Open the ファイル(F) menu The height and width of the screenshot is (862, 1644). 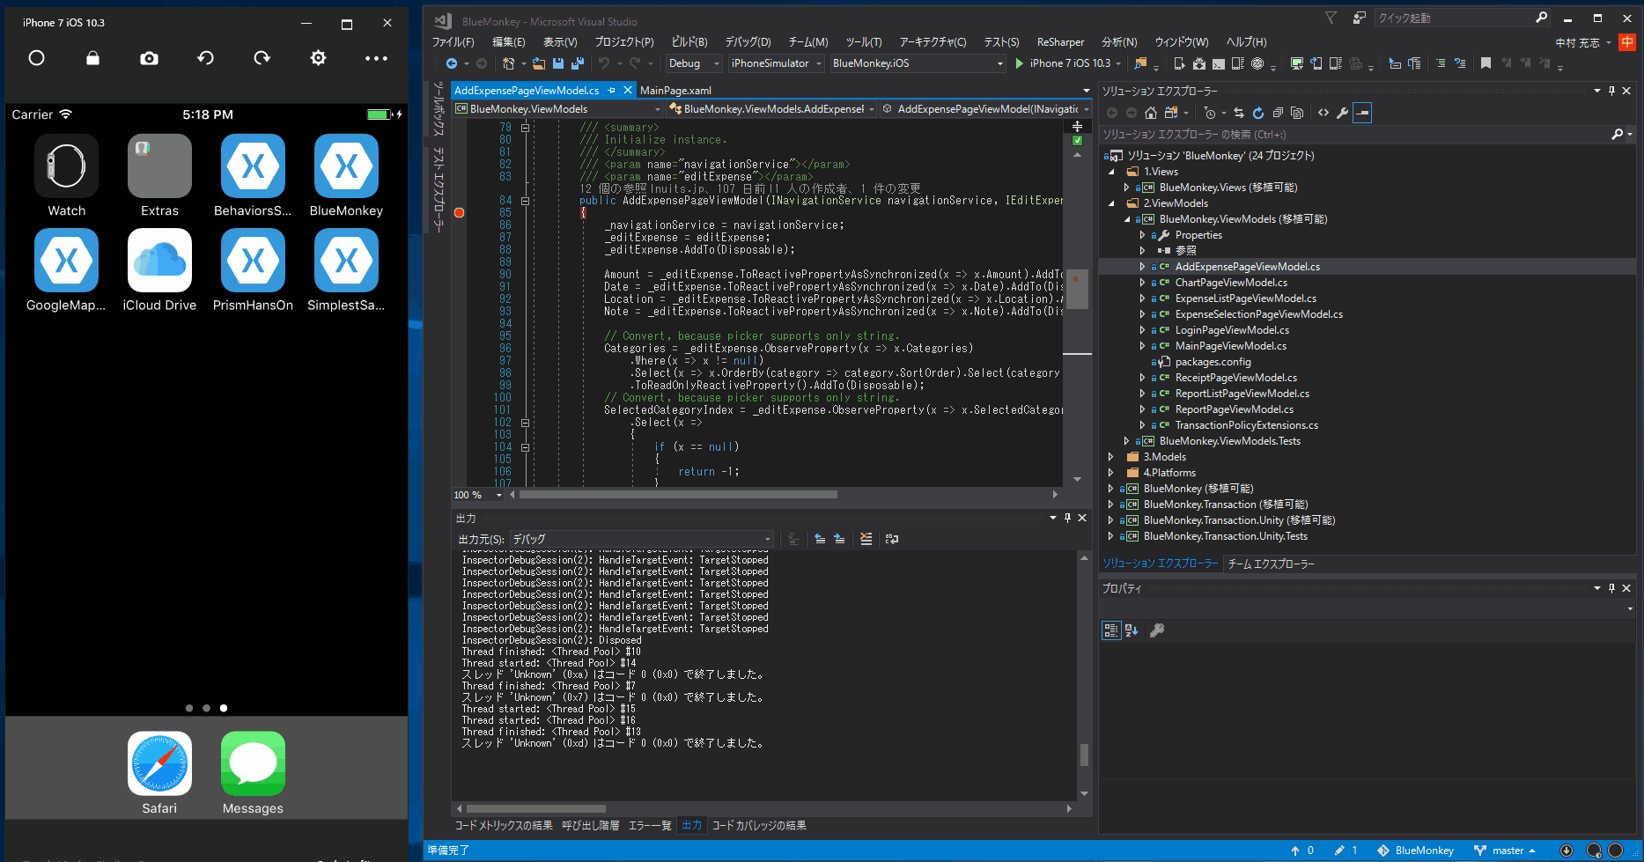[x=453, y=41]
